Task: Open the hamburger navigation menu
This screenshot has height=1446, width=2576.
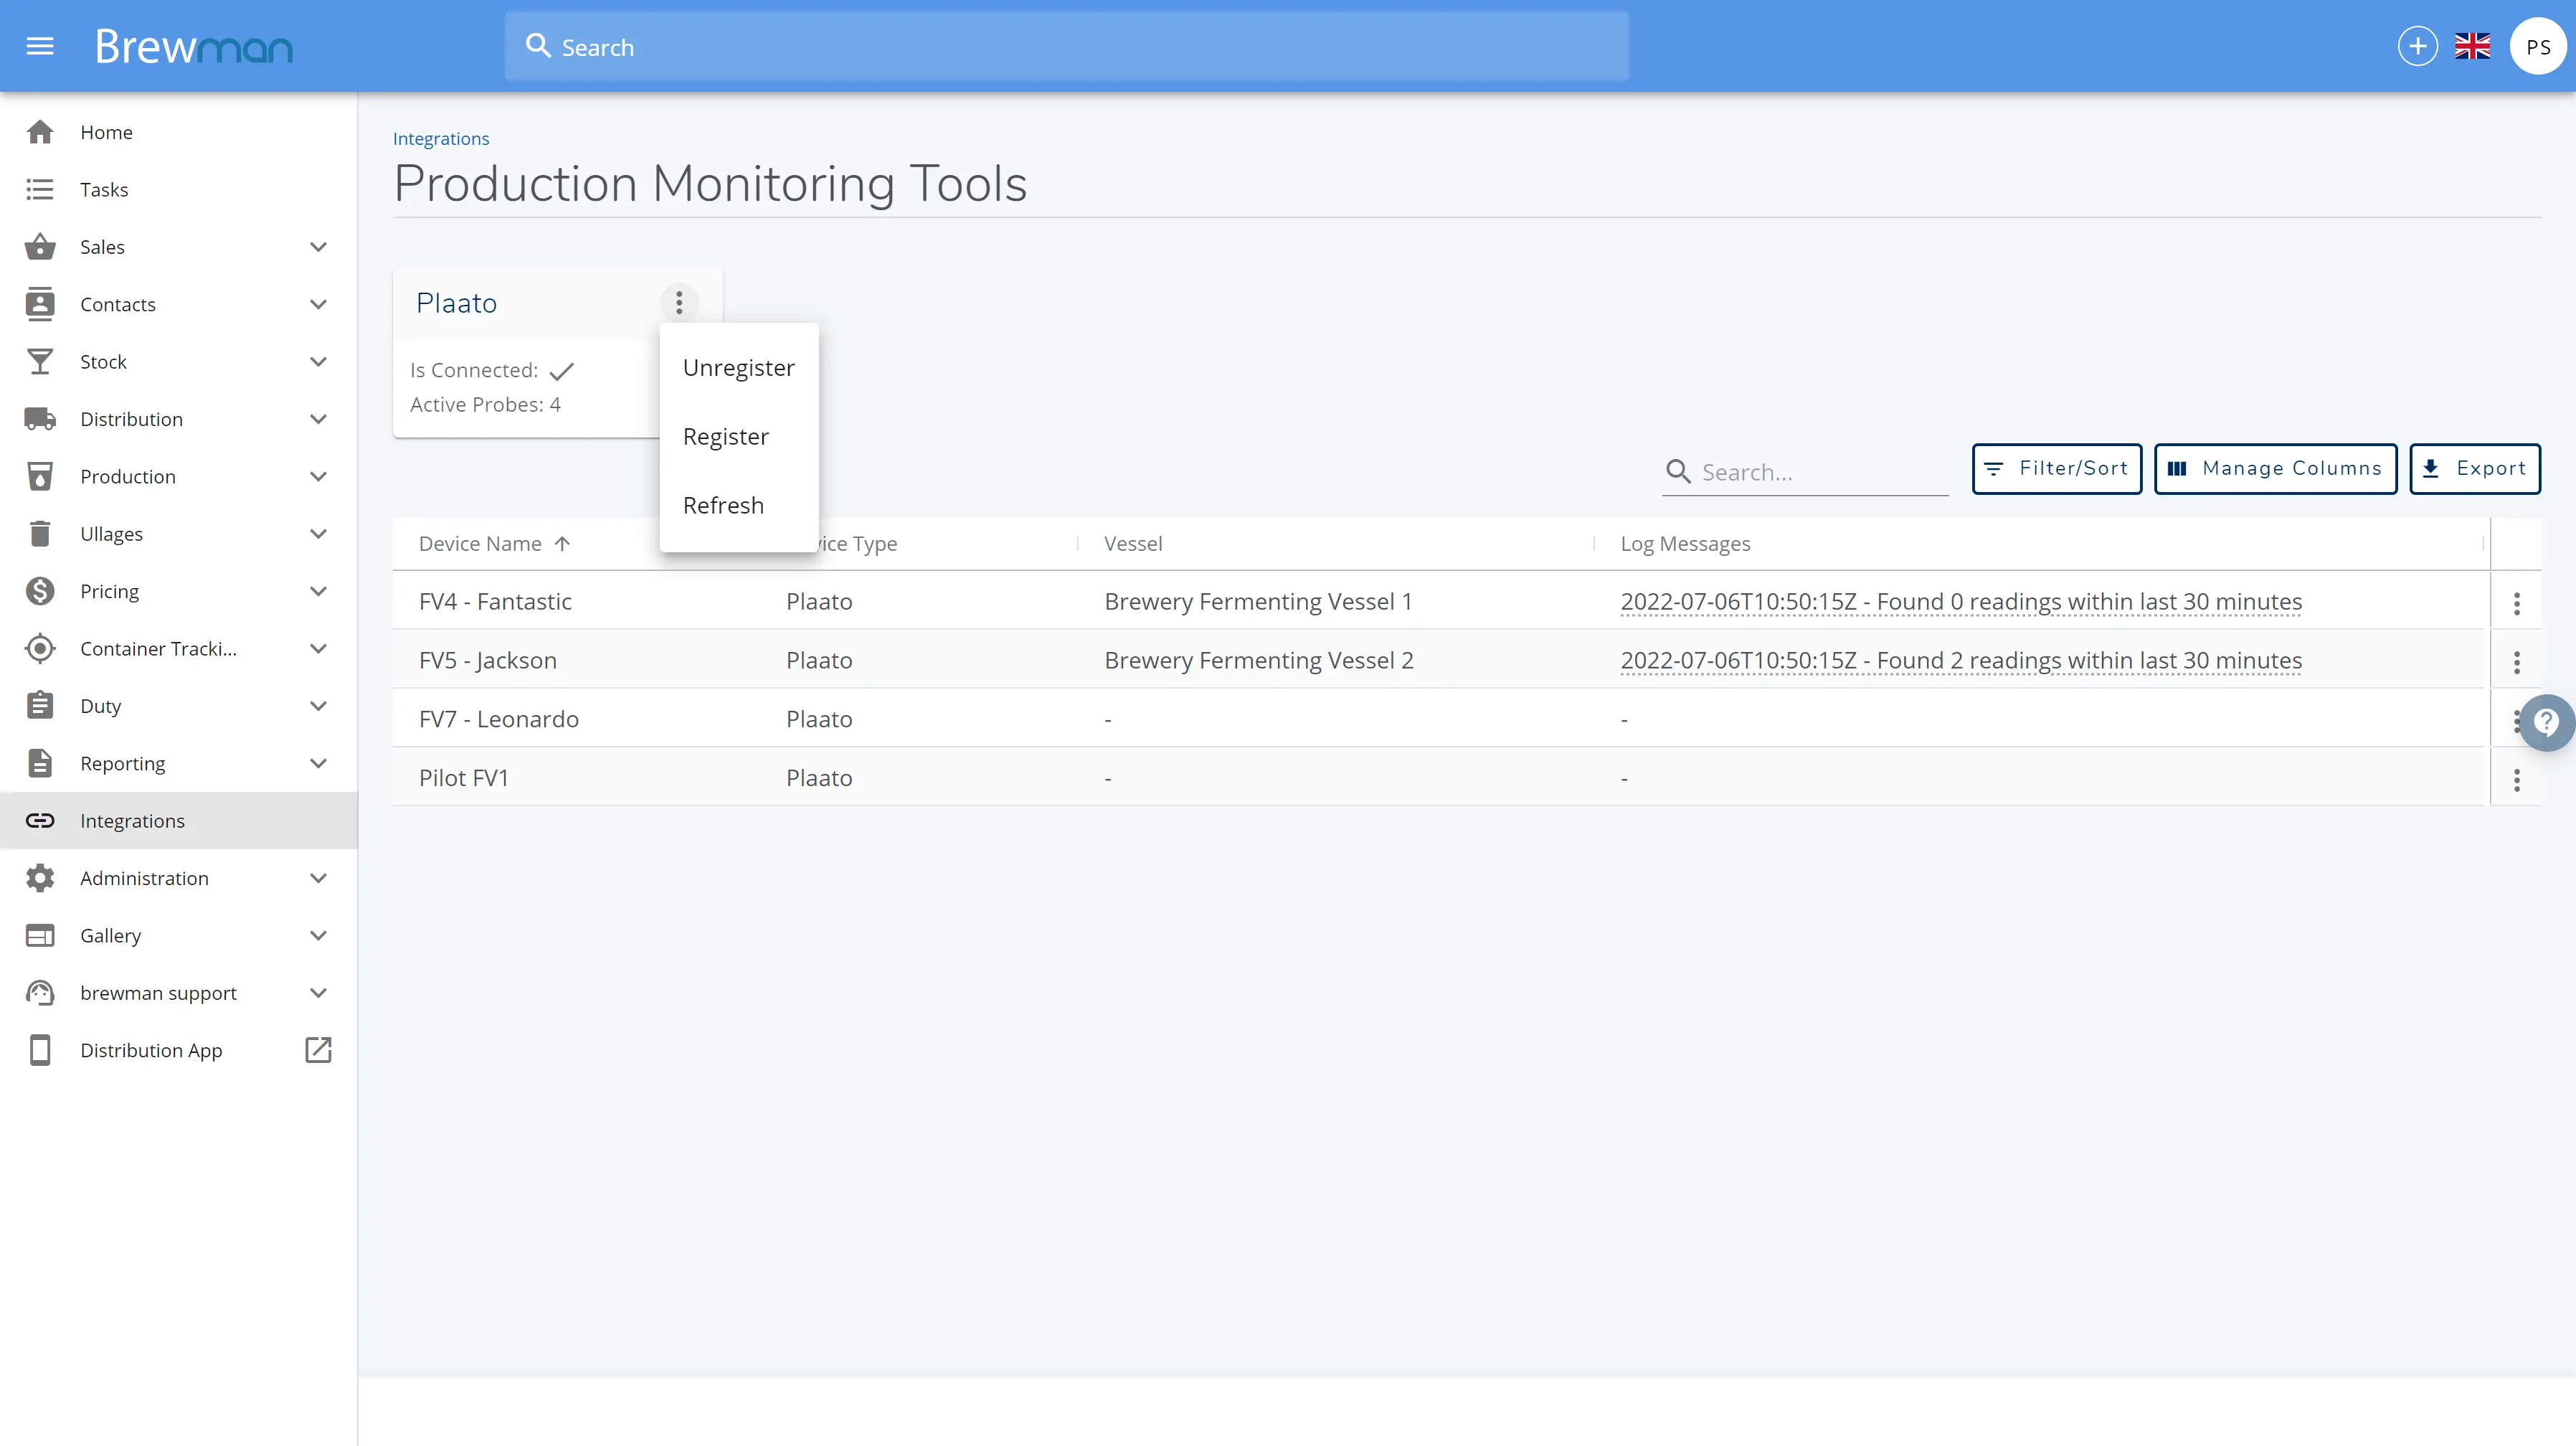Action: 40,46
